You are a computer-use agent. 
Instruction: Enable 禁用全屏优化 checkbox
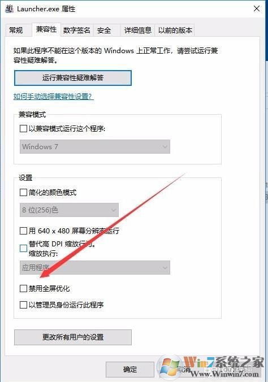(23, 288)
